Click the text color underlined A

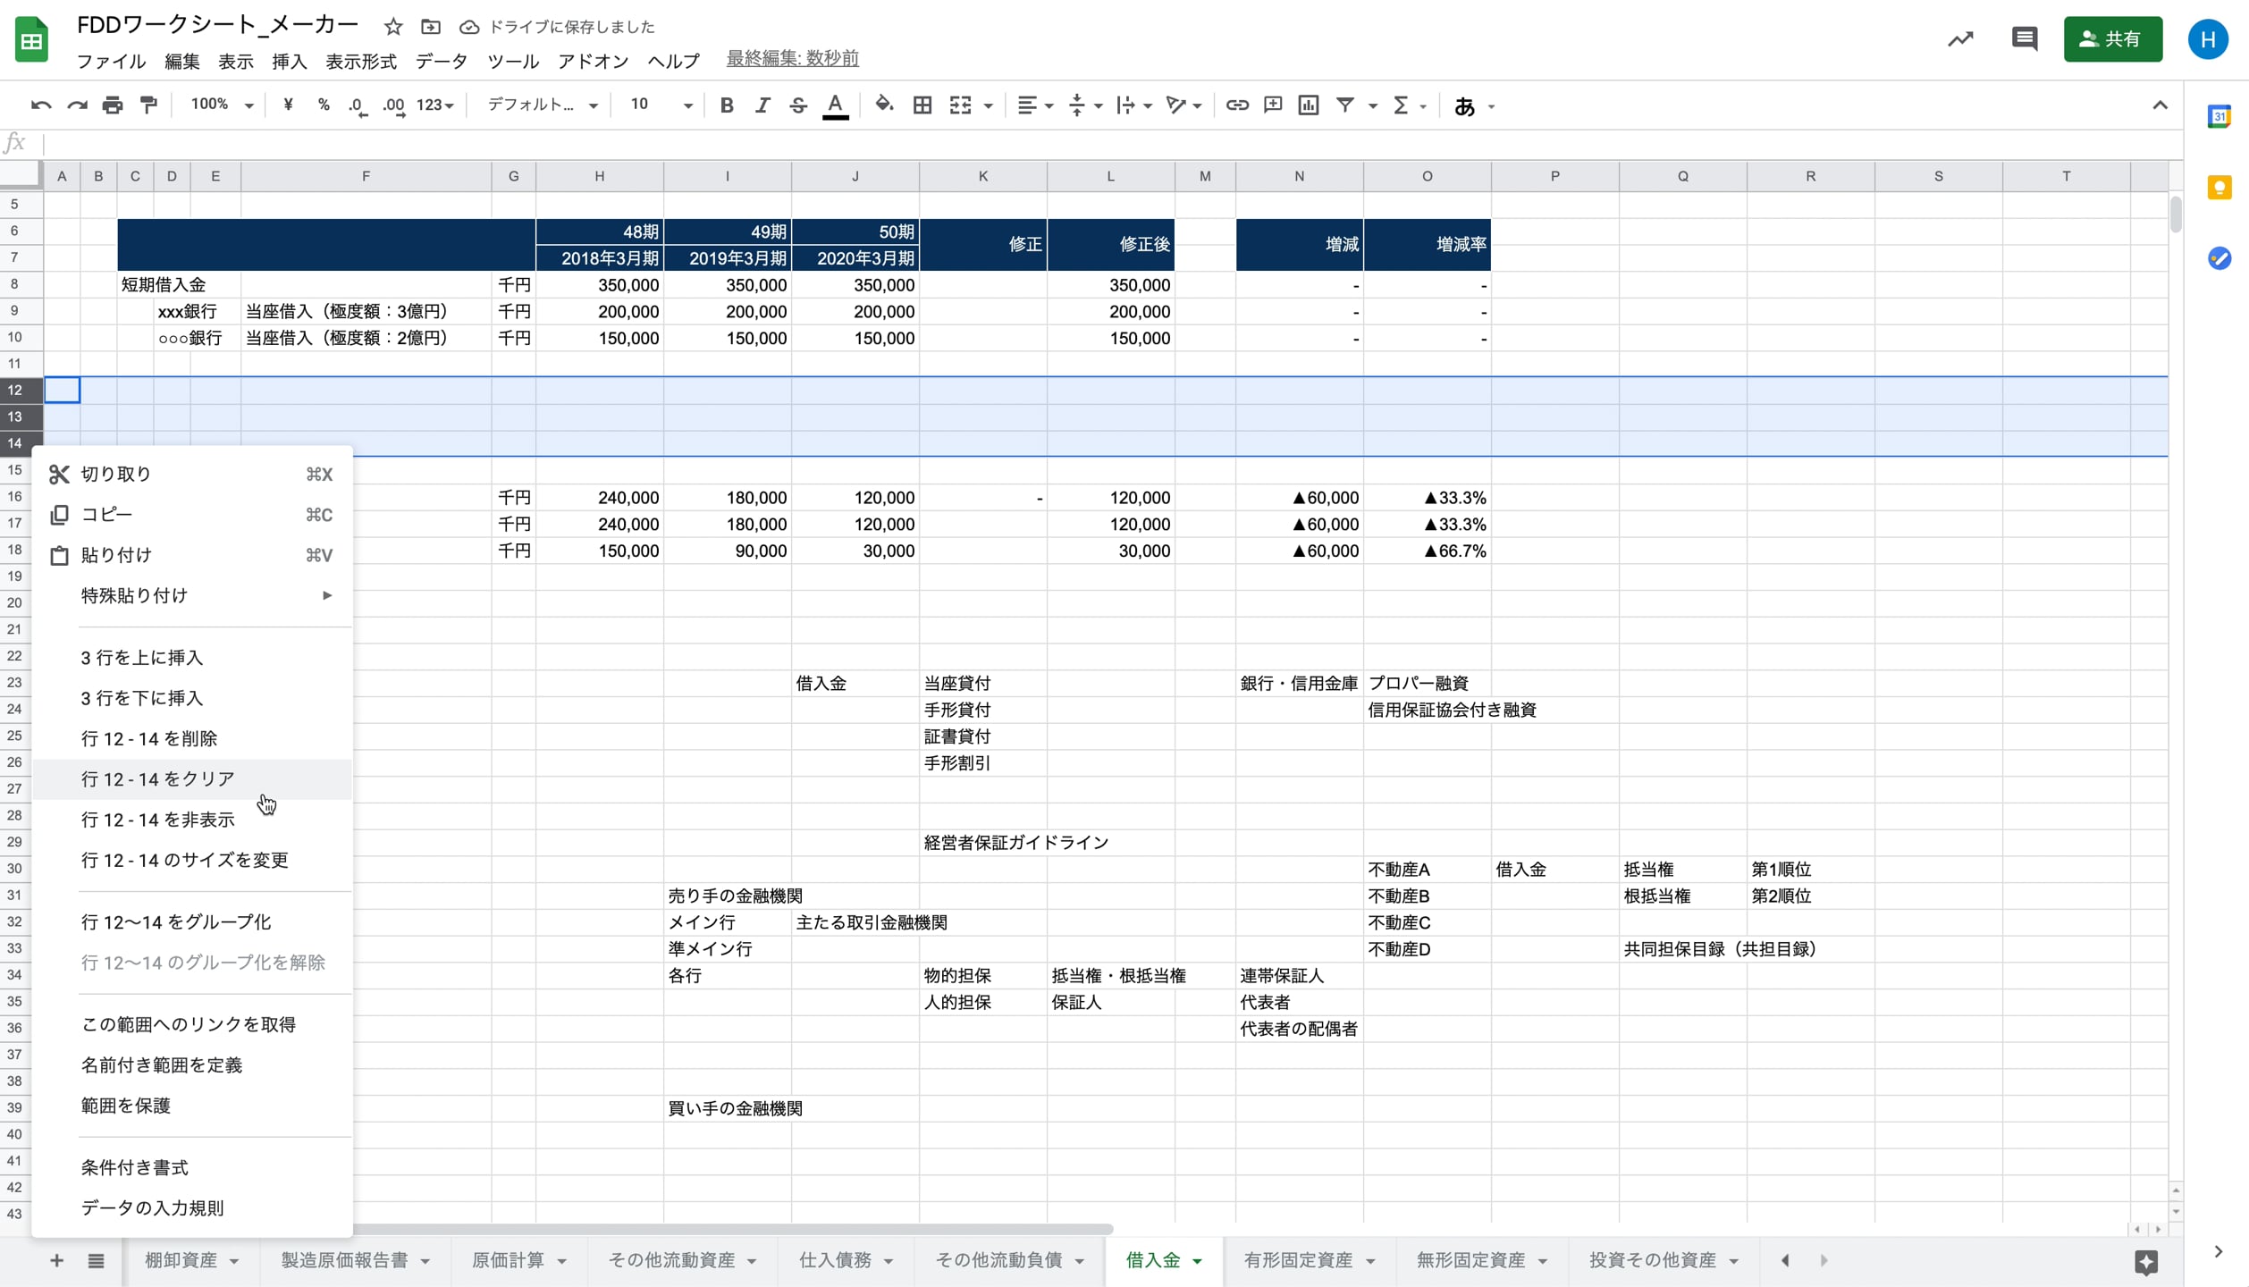[x=835, y=105]
